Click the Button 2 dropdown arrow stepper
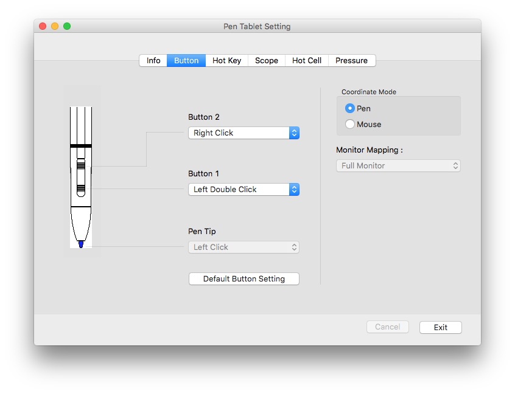515x394 pixels. pyautogui.click(x=294, y=133)
